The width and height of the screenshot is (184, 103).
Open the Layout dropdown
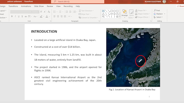(3, 11)
